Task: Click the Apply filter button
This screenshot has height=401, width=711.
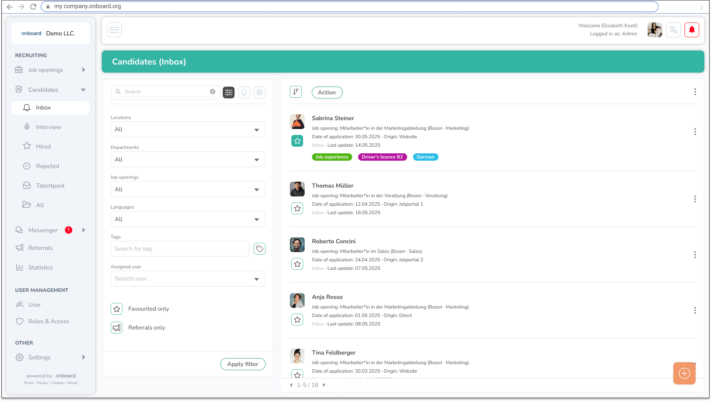Action: point(243,364)
